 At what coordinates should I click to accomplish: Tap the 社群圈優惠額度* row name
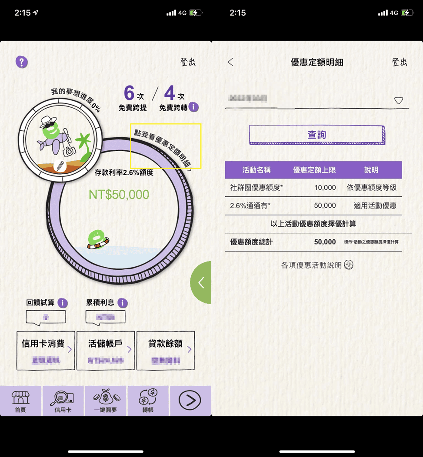[x=256, y=187]
